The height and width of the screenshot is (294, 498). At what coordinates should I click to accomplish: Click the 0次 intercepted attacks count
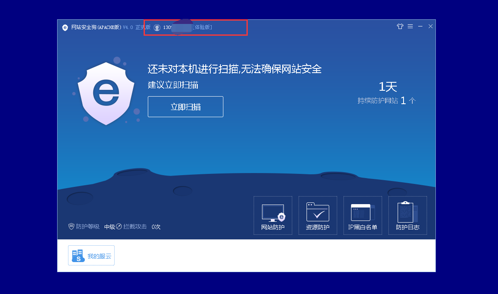pyautogui.click(x=156, y=227)
